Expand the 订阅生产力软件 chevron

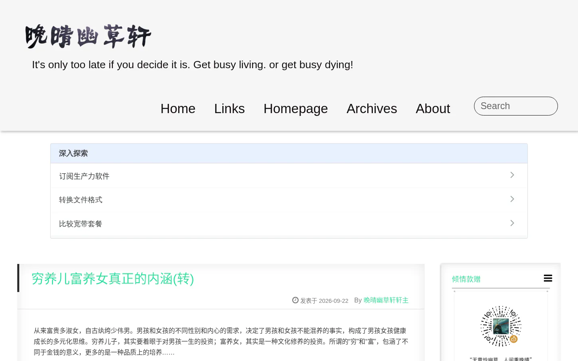pyautogui.click(x=512, y=175)
